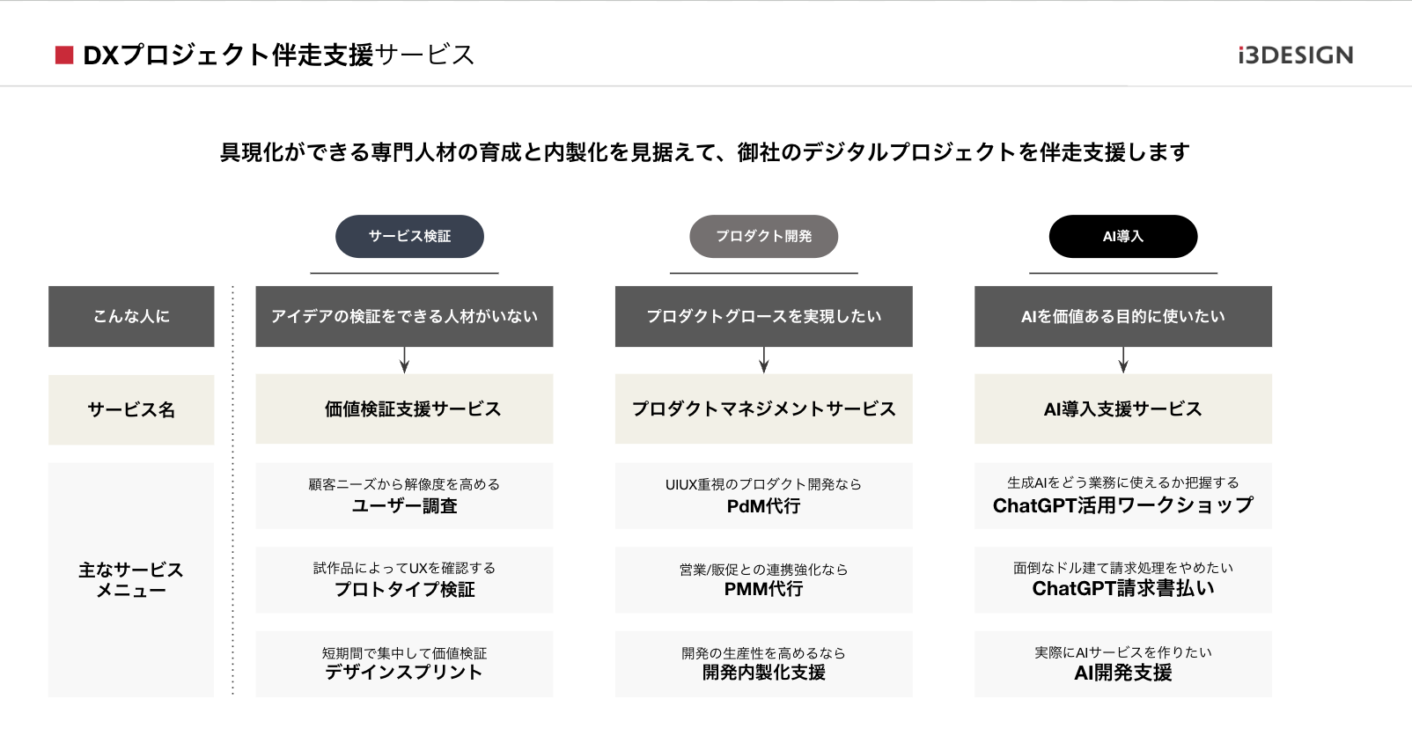Open the PdM代行 menu card
This screenshot has height=736, width=1412.
tap(764, 496)
